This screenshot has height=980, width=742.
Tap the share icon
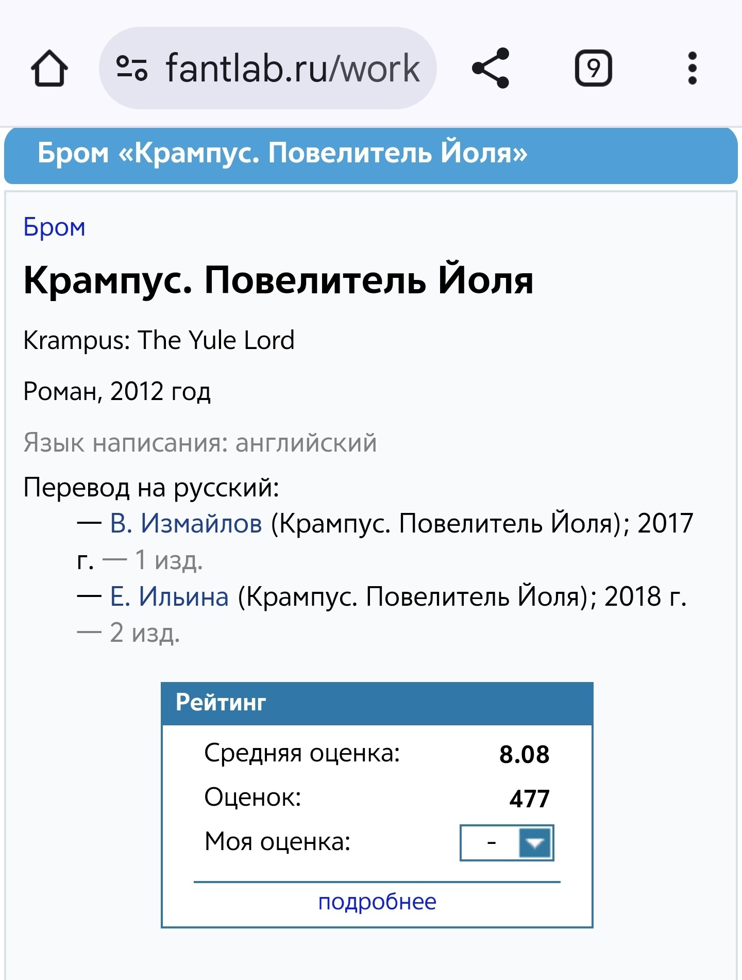click(491, 68)
